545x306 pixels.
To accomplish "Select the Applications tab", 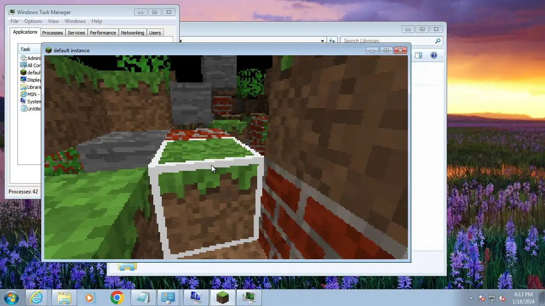I will click(25, 32).
